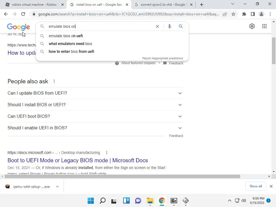Open Task View on taskbar

point(114,201)
